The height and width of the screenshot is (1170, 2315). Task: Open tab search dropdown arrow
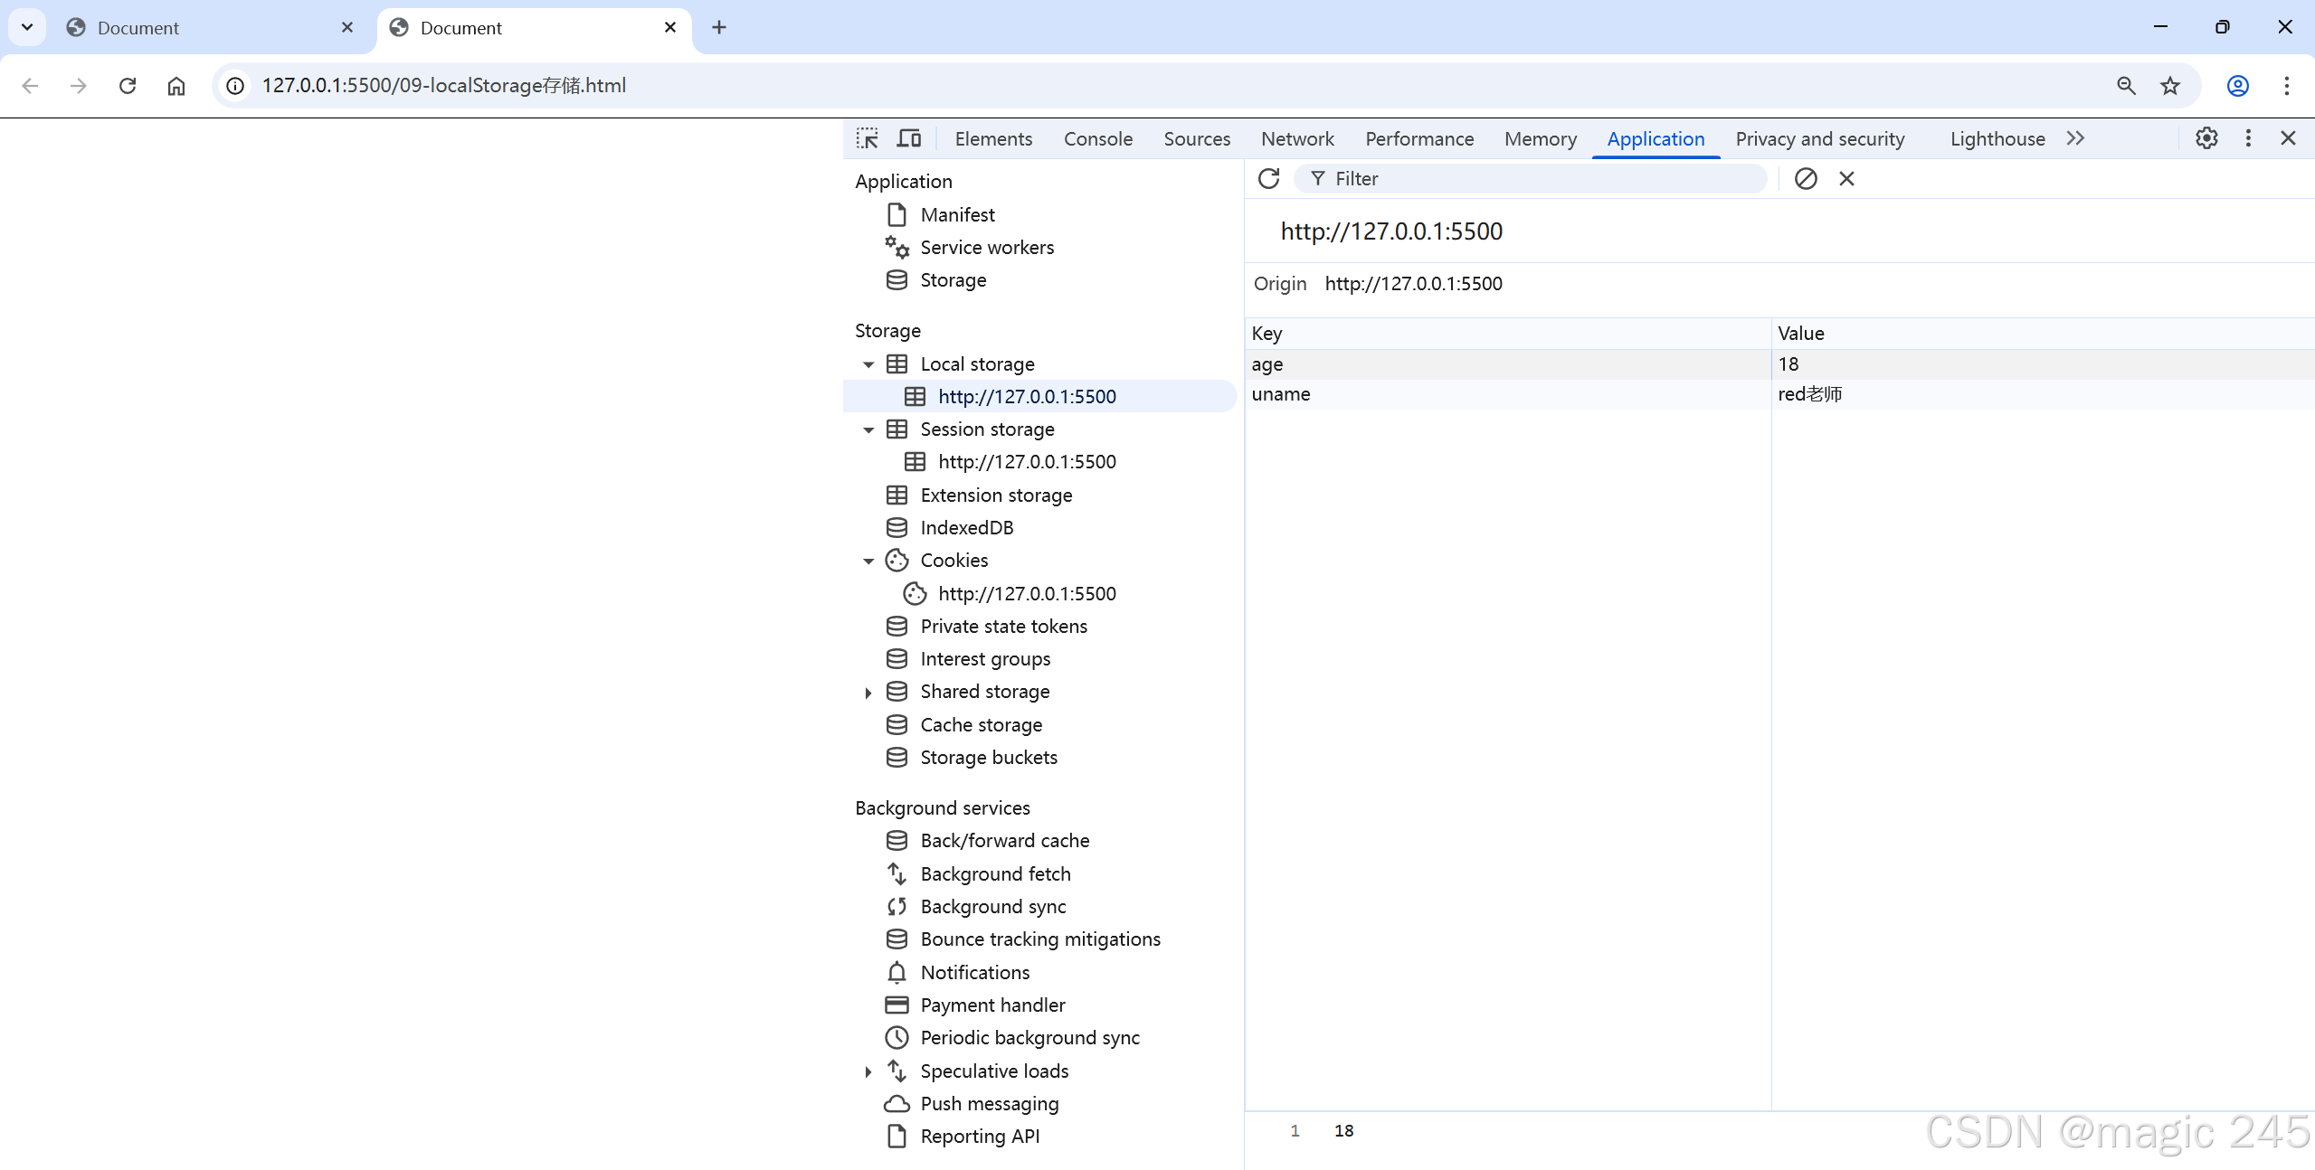click(x=27, y=27)
